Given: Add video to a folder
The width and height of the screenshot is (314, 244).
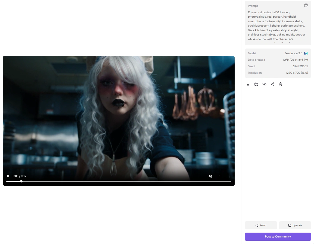Looking at the screenshot, I should [x=256, y=84].
